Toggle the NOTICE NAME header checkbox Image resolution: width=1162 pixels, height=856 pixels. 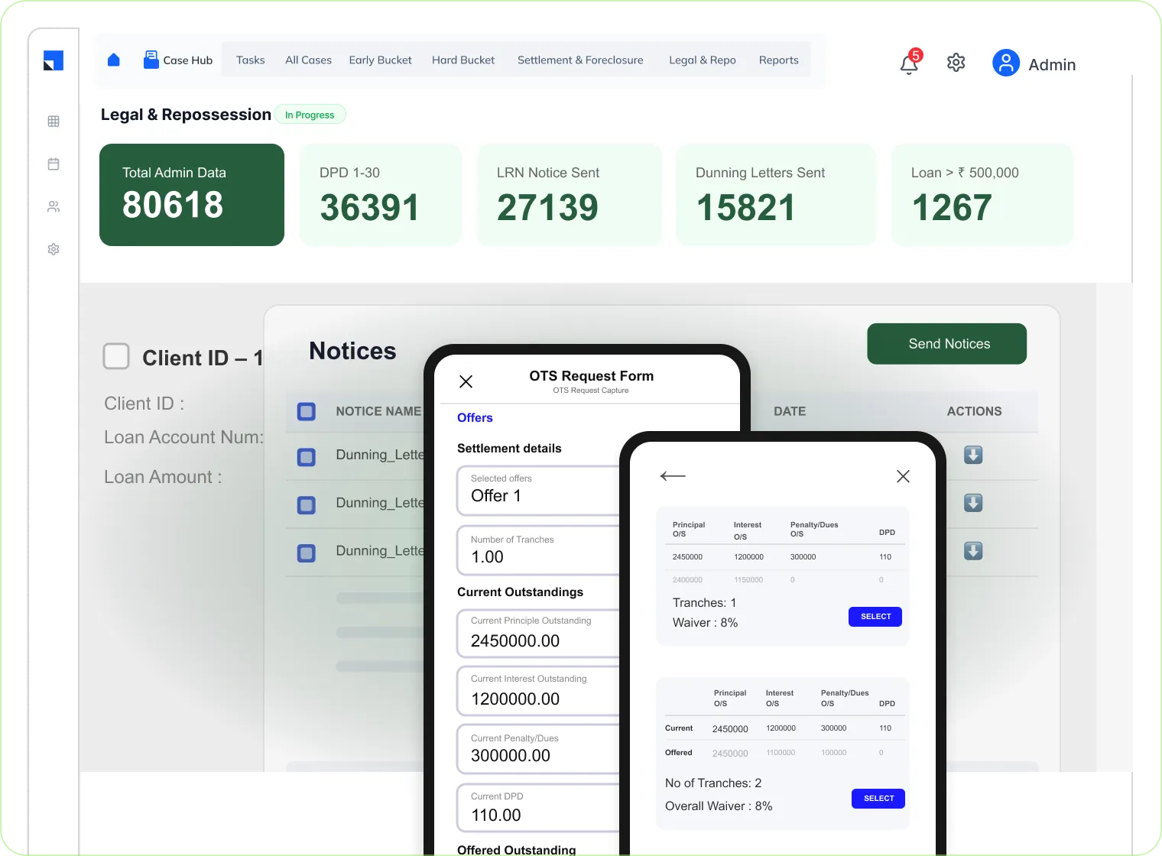pyautogui.click(x=307, y=411)
